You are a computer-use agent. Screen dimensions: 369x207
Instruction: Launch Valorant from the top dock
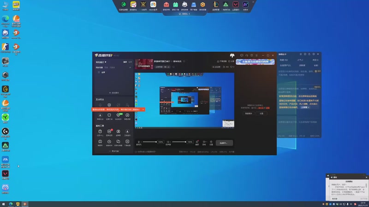point(236,5)
